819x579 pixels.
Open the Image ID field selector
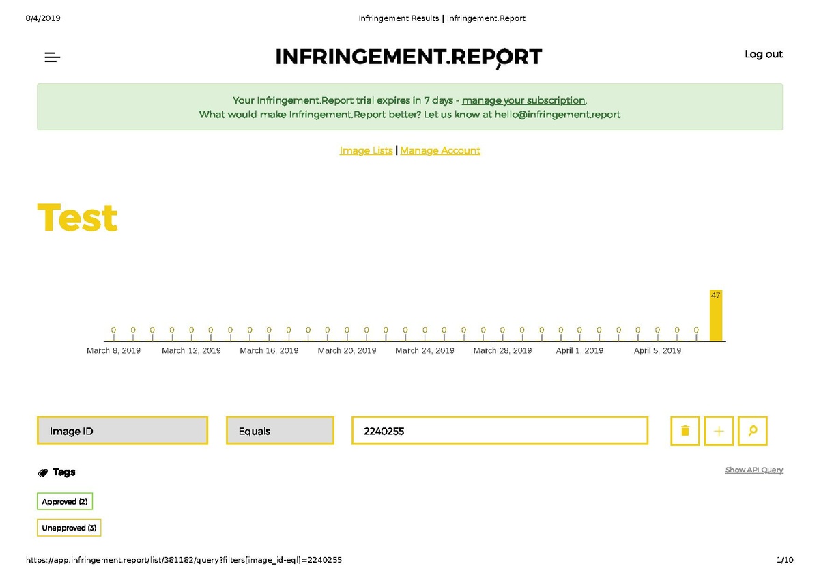click(x=123, y=430)
